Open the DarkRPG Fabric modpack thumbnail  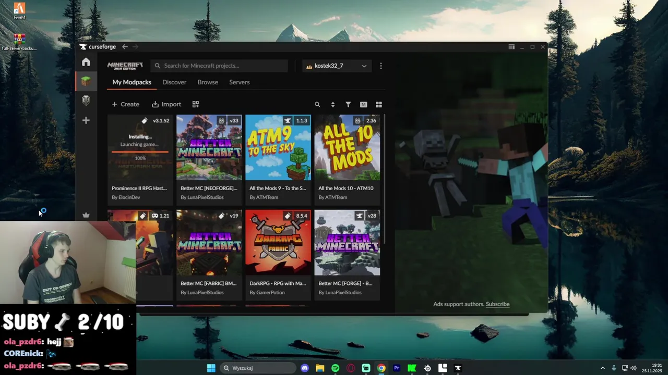(278, 243)
